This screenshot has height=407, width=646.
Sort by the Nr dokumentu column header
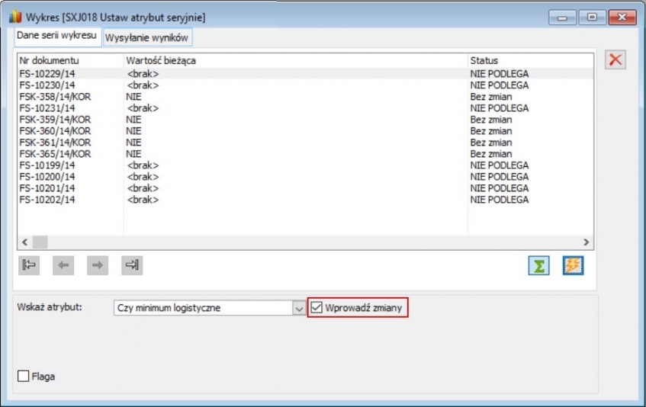[x=70, y=60]
